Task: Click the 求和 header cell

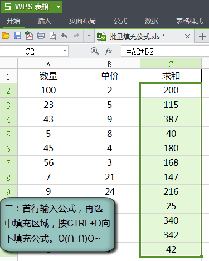Action: 171,76
